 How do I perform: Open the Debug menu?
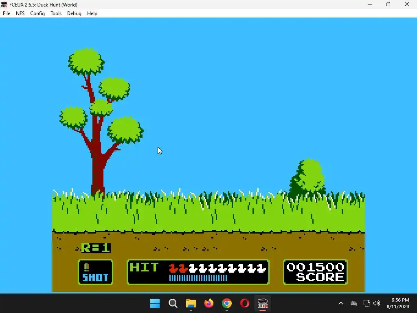coord(74,13)
